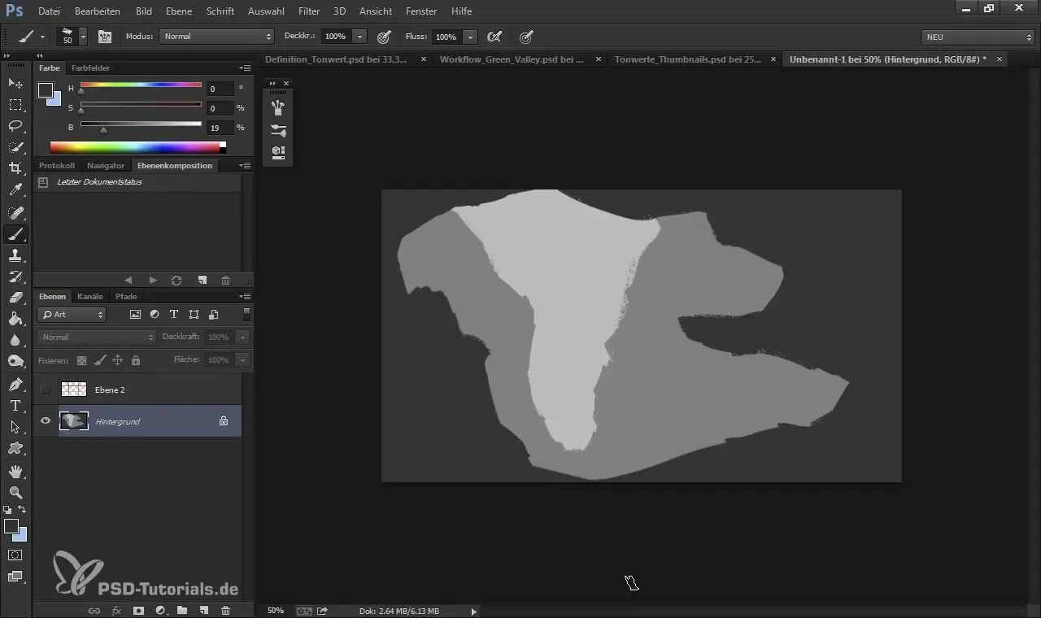Toggle pressure controls size button

point(526,37)
